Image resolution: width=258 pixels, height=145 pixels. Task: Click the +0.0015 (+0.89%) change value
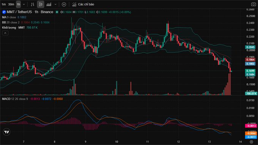coord(120,12)
